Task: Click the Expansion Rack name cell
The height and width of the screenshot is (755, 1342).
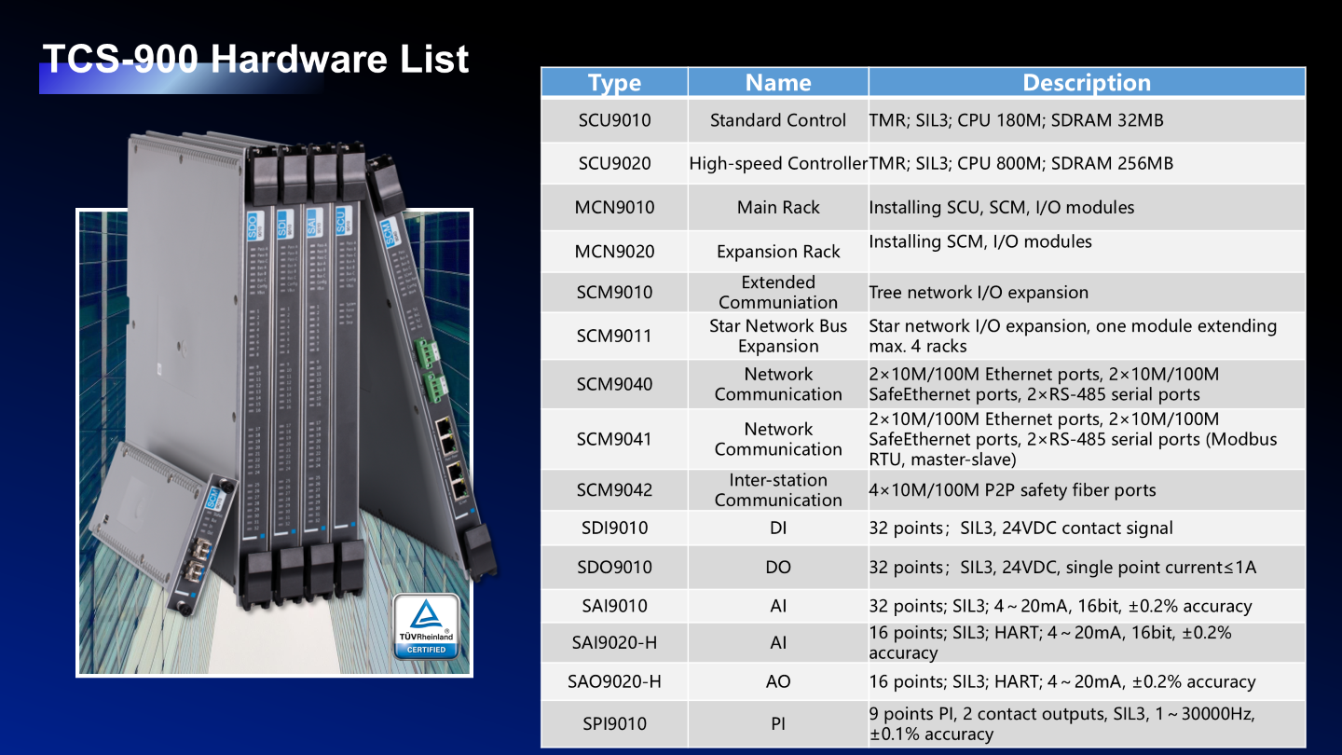Action: [x=778, y=252]
